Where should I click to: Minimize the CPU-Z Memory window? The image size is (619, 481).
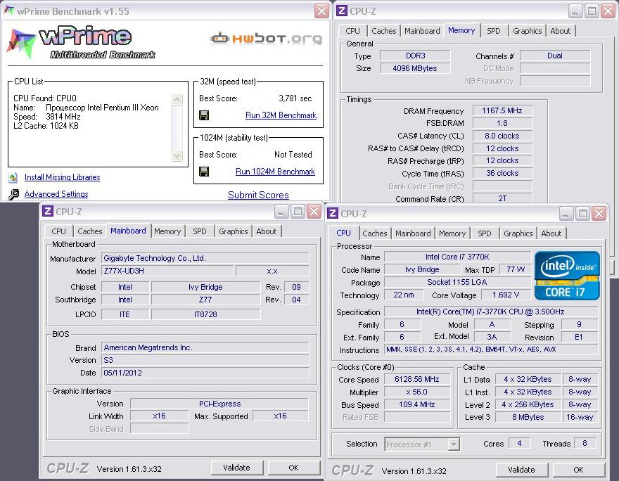pos(575,11)
